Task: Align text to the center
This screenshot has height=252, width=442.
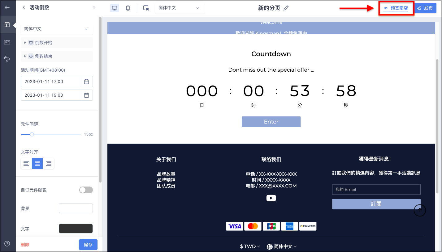Action: tap(37, 163)
